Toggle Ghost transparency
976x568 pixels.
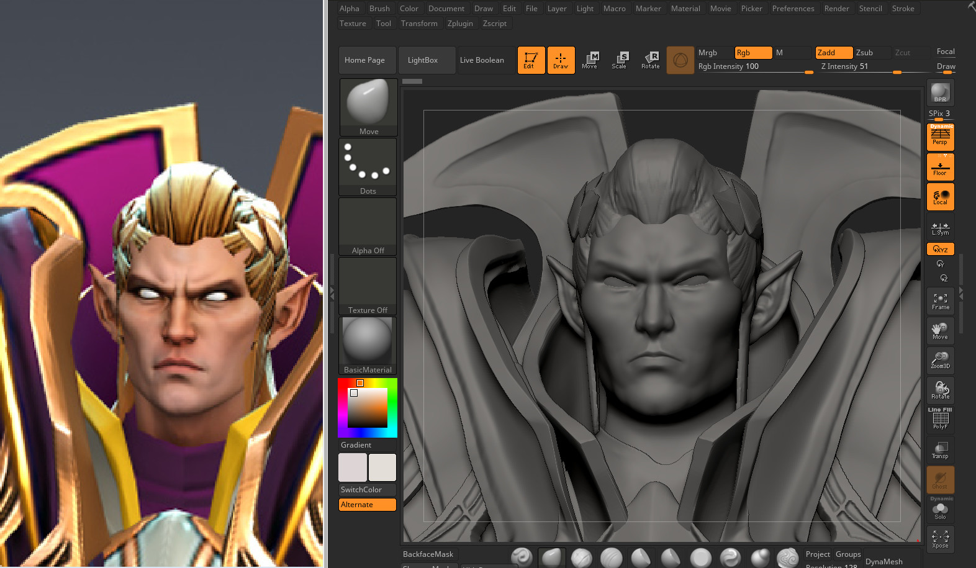click(940, 480)
